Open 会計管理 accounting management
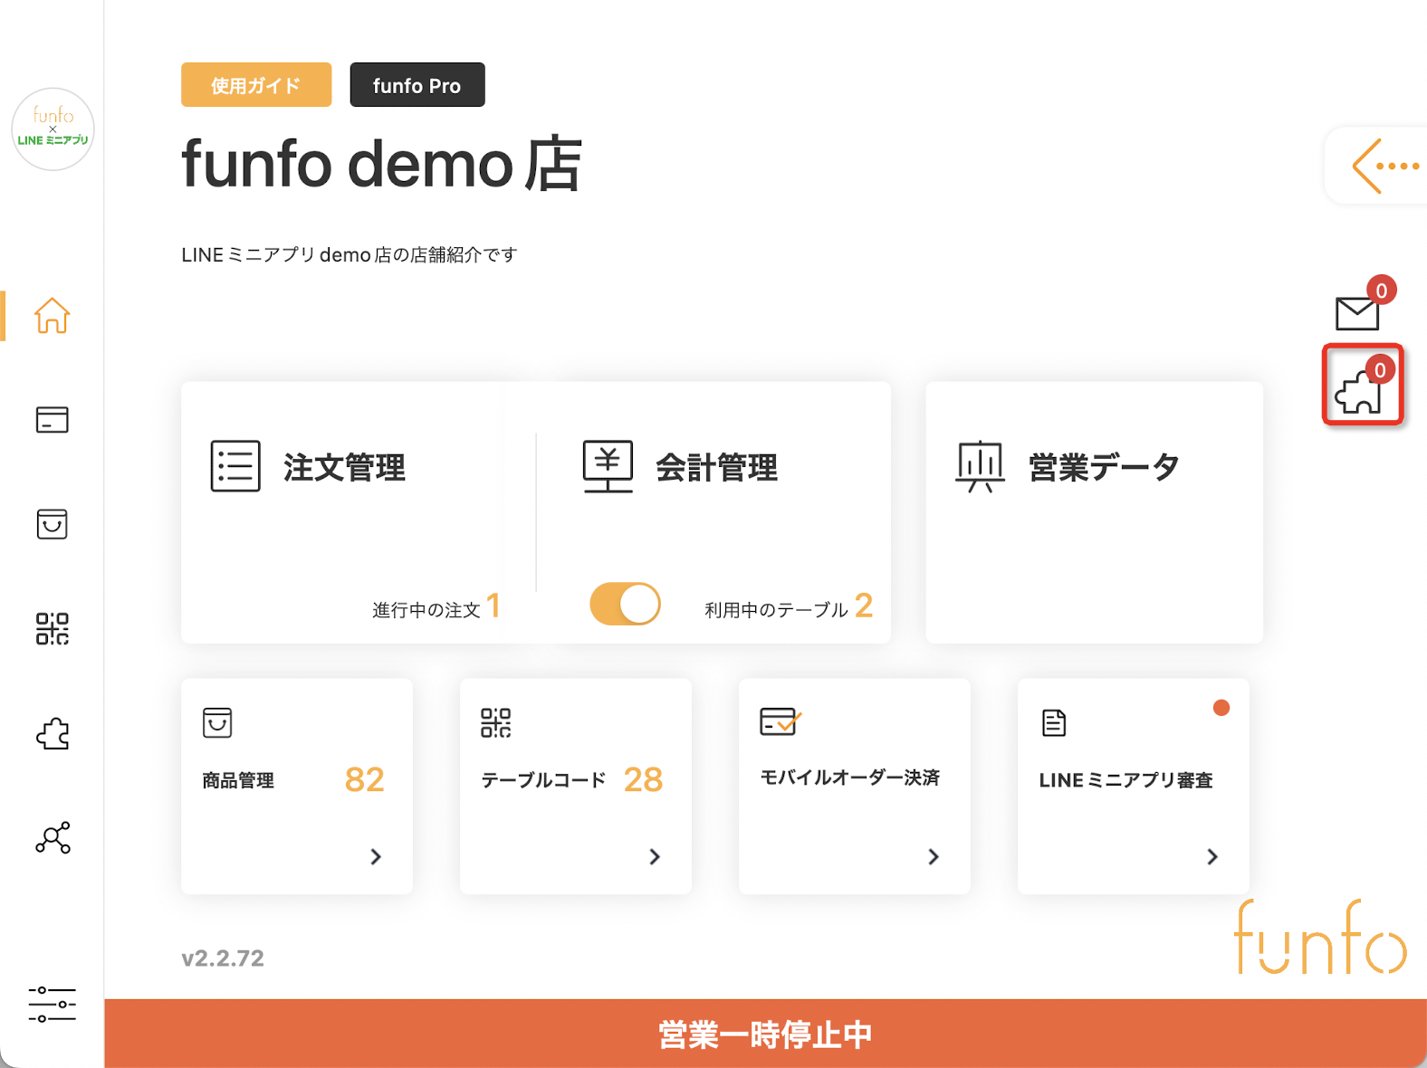Viewport: 1427px width, 1068px height. click(x=716, y=468)
